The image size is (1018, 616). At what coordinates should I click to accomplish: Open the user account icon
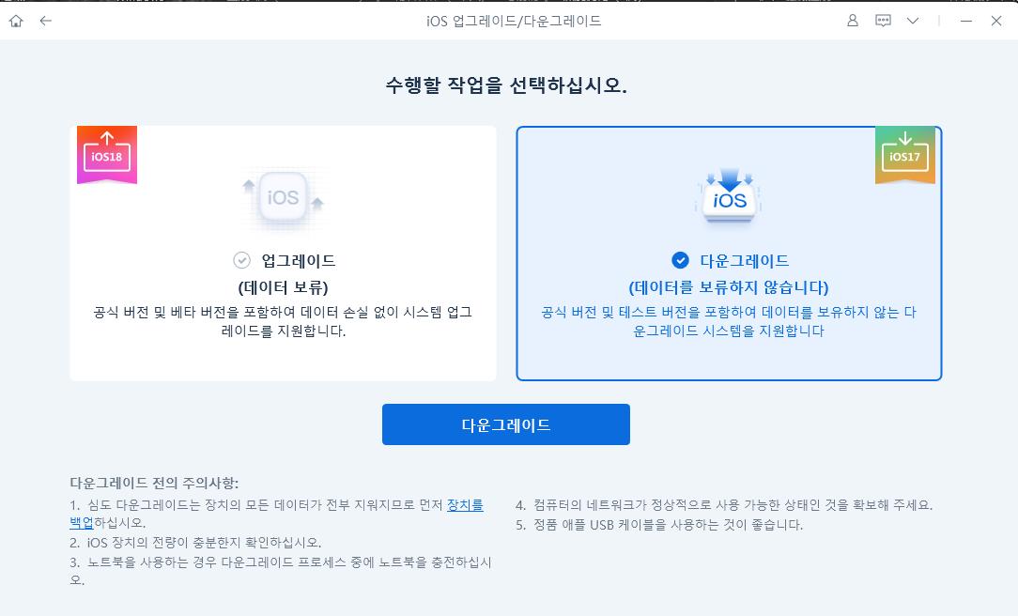click(x=853, y=21)
